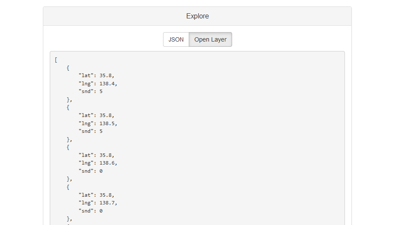This screenshot has height=225, width=396.
Task: Click the closing brace after lng 138.6 object
Action: (69, 179)
